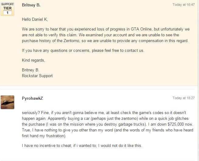Click the 'Today at 18:27' timestamp
This screenshot has height=161, width=199.
(x=183, y=98)
